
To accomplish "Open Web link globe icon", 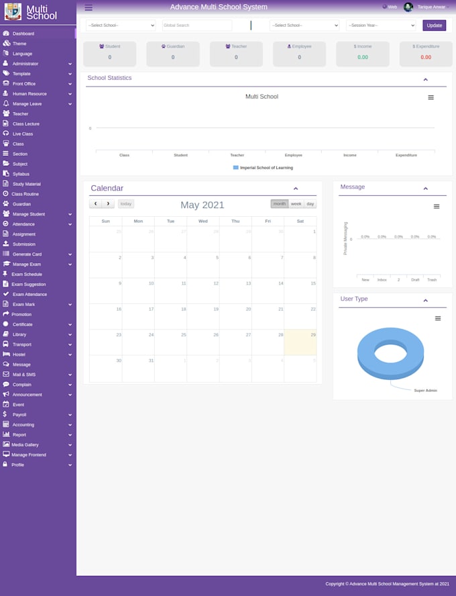I will point(384,7).
